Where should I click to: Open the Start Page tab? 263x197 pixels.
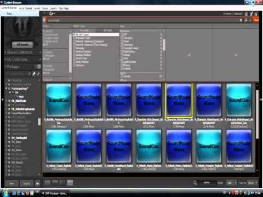coord(64,8)
